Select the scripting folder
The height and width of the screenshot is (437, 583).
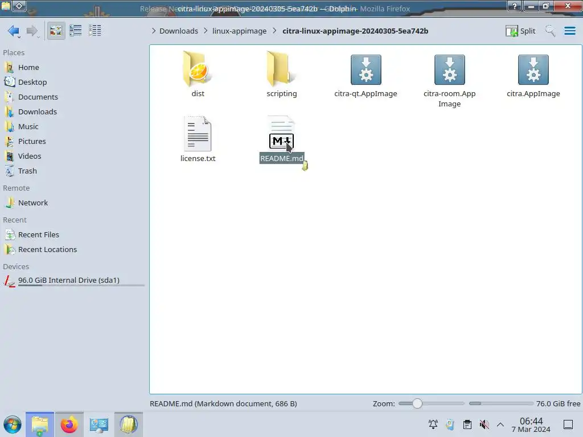tap(281, 69)
